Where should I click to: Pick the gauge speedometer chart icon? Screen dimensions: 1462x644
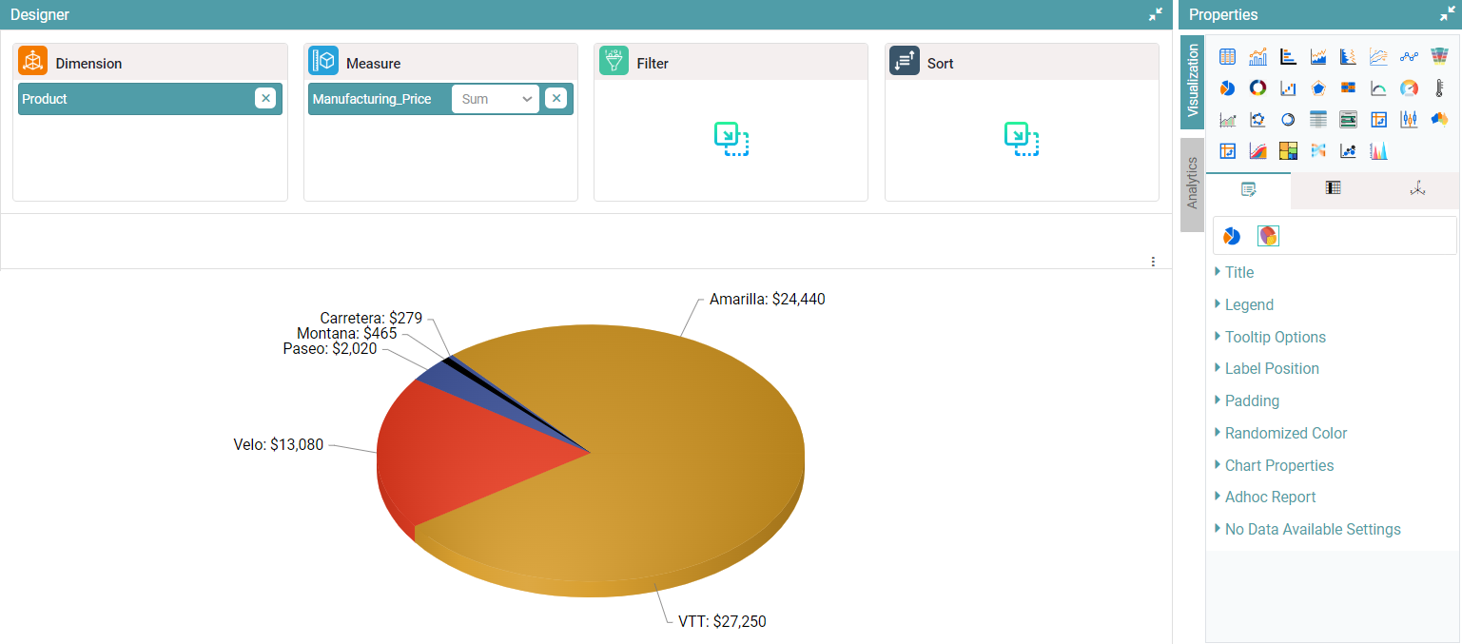tap(1409, 88)
